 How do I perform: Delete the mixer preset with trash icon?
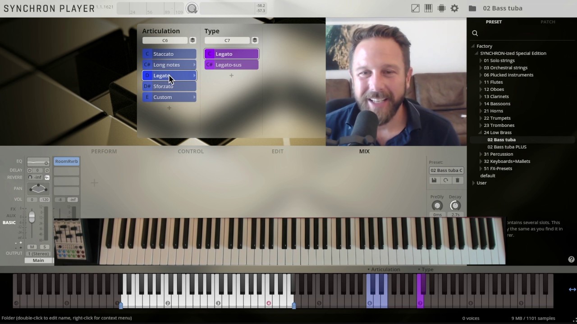click(x=458, y=180)
